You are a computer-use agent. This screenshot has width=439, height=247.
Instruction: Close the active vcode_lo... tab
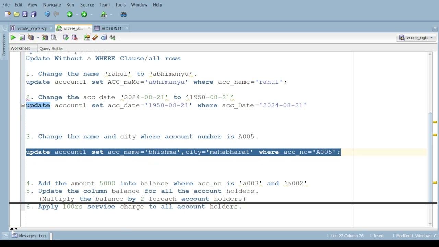click(x=88, y=28)
